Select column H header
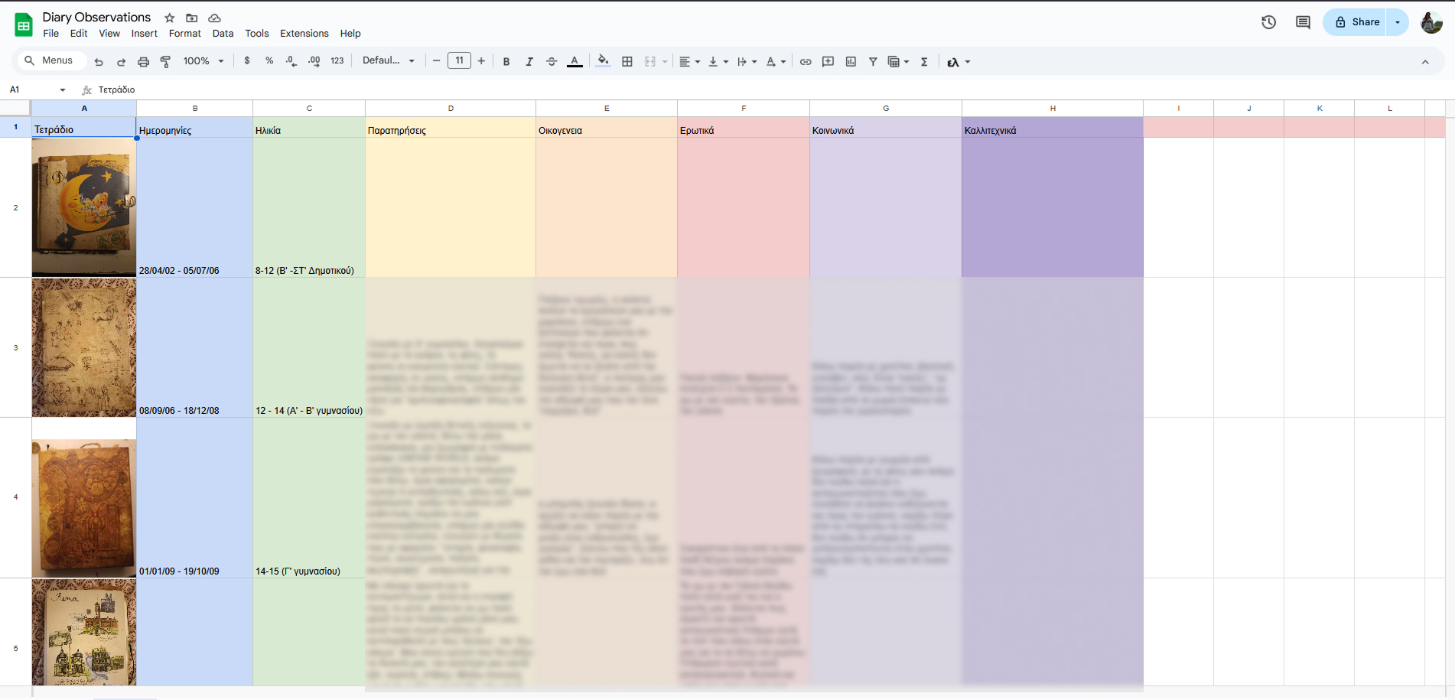This screenshot has width=1455, height=700. (x=1053, y=109)
